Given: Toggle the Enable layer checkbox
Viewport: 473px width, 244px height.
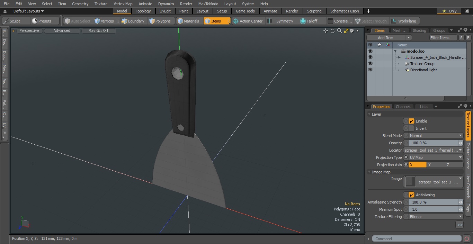Looking at the screenshot, I should [411, 121].
